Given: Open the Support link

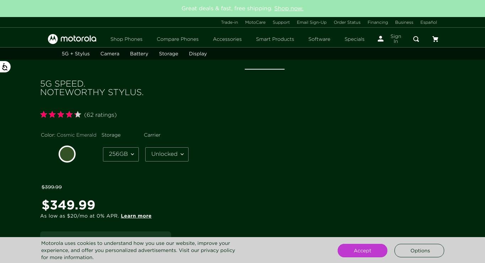Looking at the screenshot, I should point(281,22).
